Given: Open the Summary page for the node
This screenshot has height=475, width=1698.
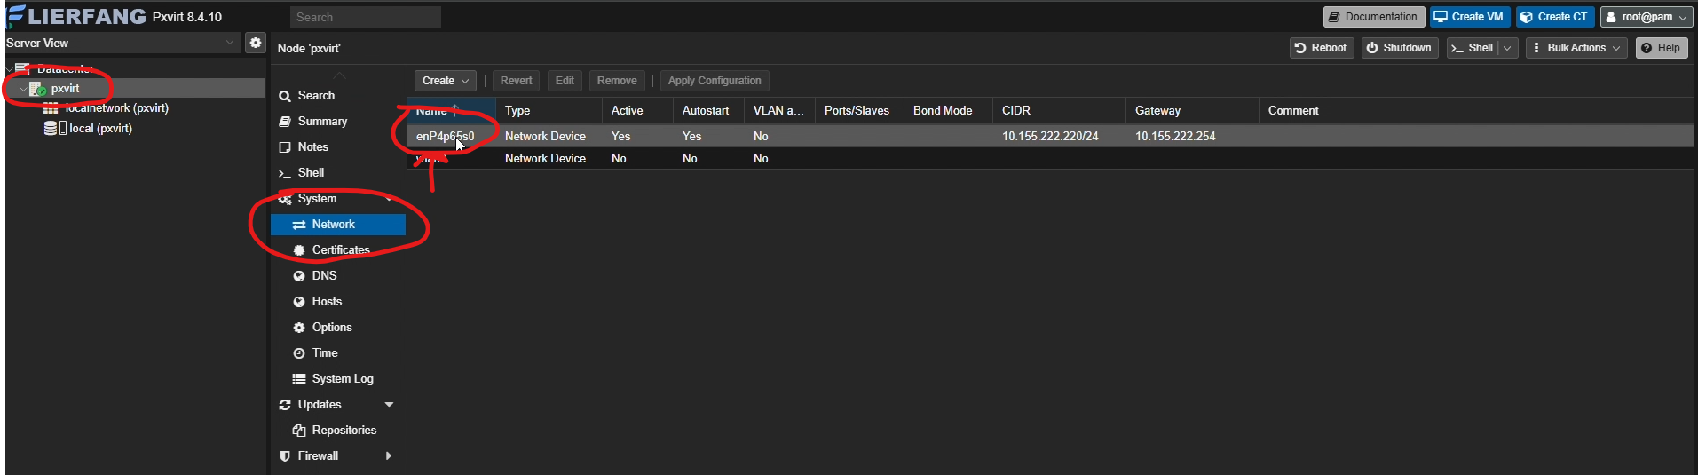Looking at the screenshot, I should point(321,122).
